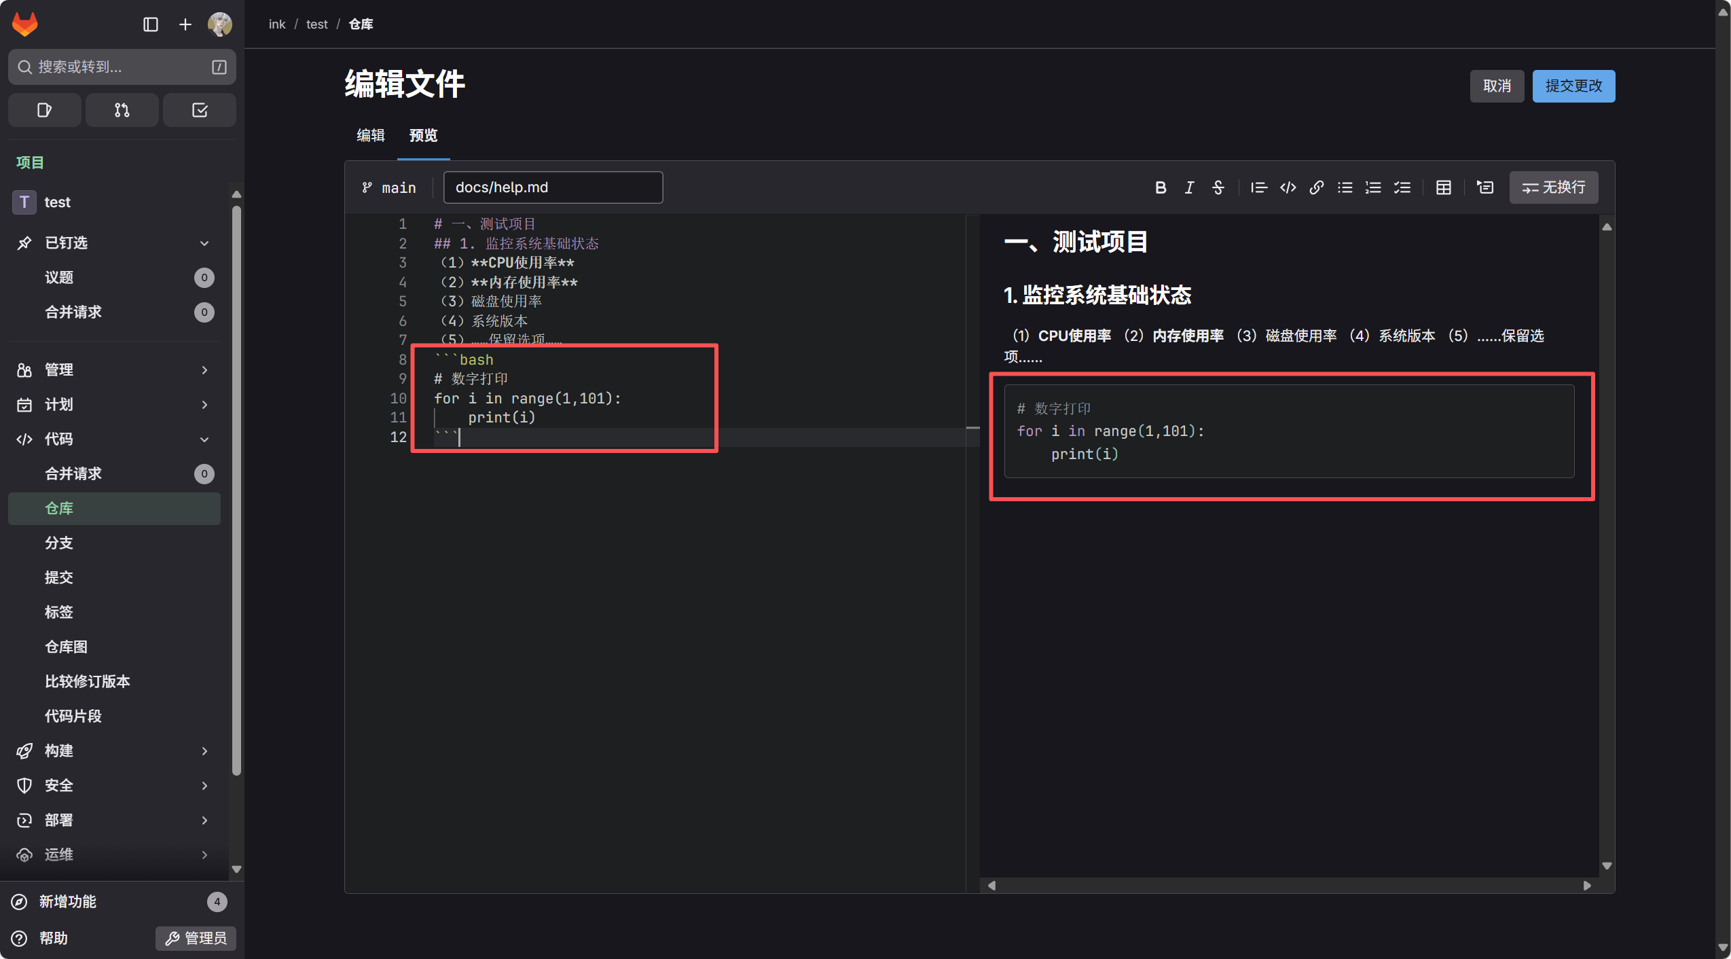Collapse the 已钉选 pinned section
The width and height of the screenshot is (1731, 959).
(204, 243)
